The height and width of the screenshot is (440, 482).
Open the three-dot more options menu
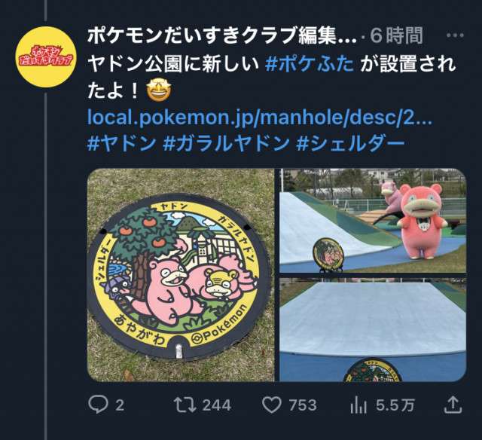[x=455, y=35]
